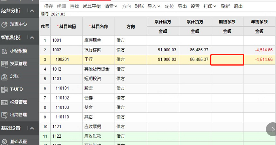Open the 导入 dropdown
This screenshot has height=145, width=276.
tap(154, 6)
